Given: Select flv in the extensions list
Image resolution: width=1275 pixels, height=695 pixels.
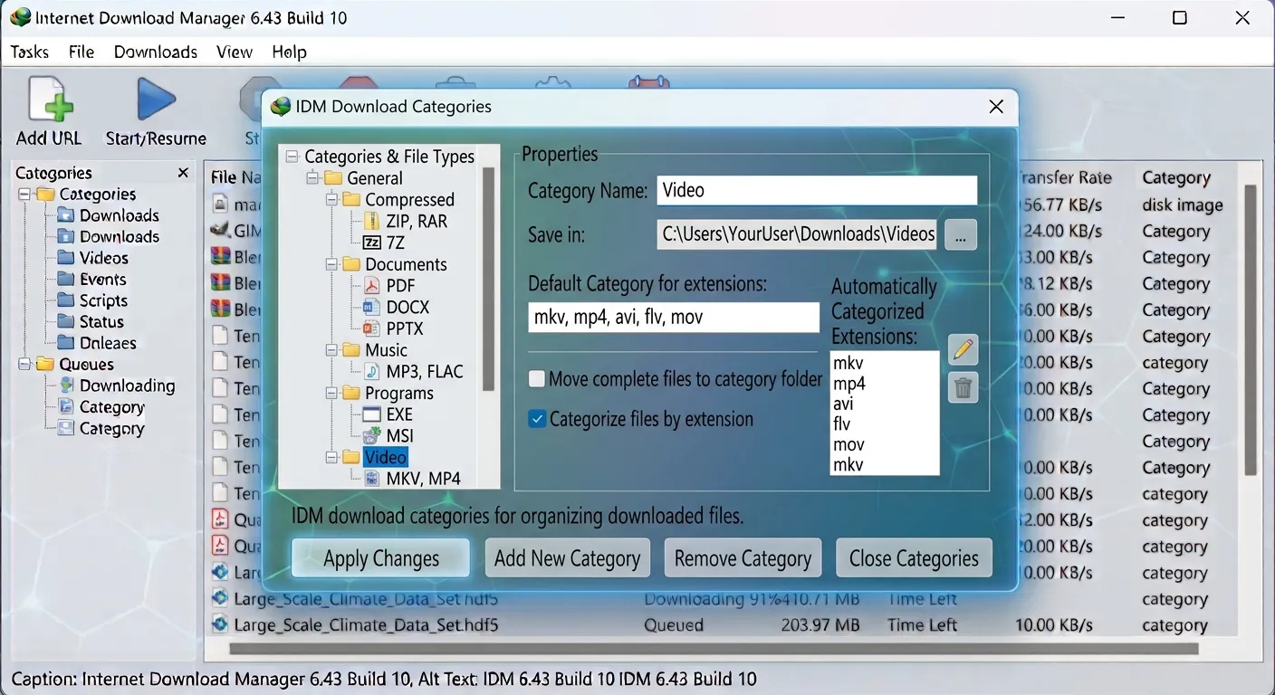Looking at the screenshot, I should point(842,424).
